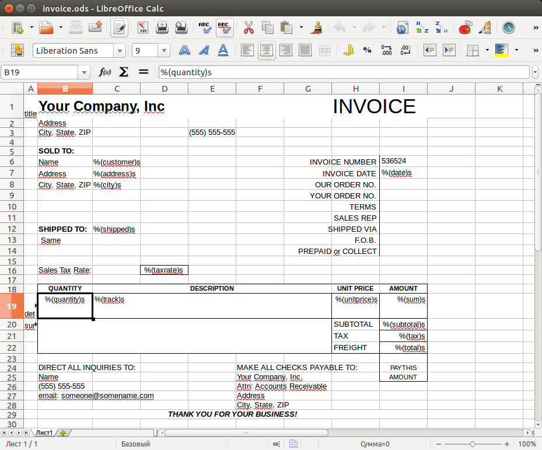The height and width of the screenshot is (450, 542).
Task: Activate clone formatting paintbrush
Action: (316, 27)
